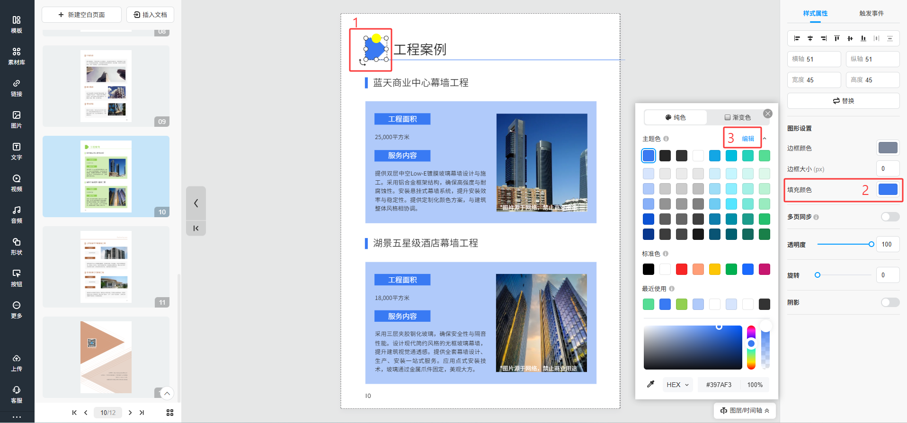The width and height of the screenshot is (907, 423).
Task: Open the 素材库 asset library
Action: point(17,56)
